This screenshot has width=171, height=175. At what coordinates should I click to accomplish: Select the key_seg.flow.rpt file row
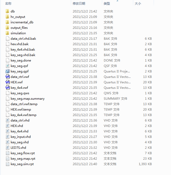(79, 153)
